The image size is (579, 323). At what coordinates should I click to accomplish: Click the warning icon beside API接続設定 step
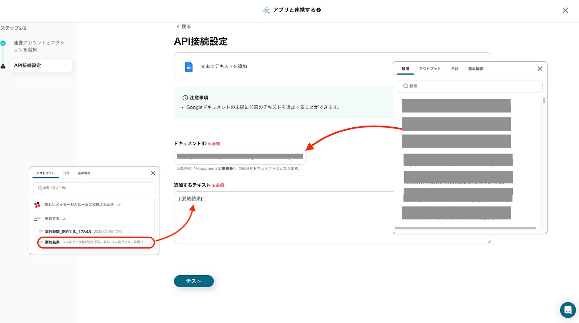(3, 66)
